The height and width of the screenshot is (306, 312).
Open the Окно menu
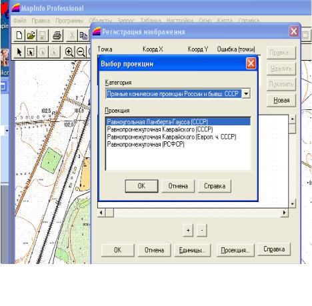205,21
